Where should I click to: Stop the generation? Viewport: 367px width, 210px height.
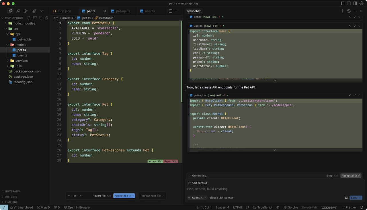tap(332, 176)
